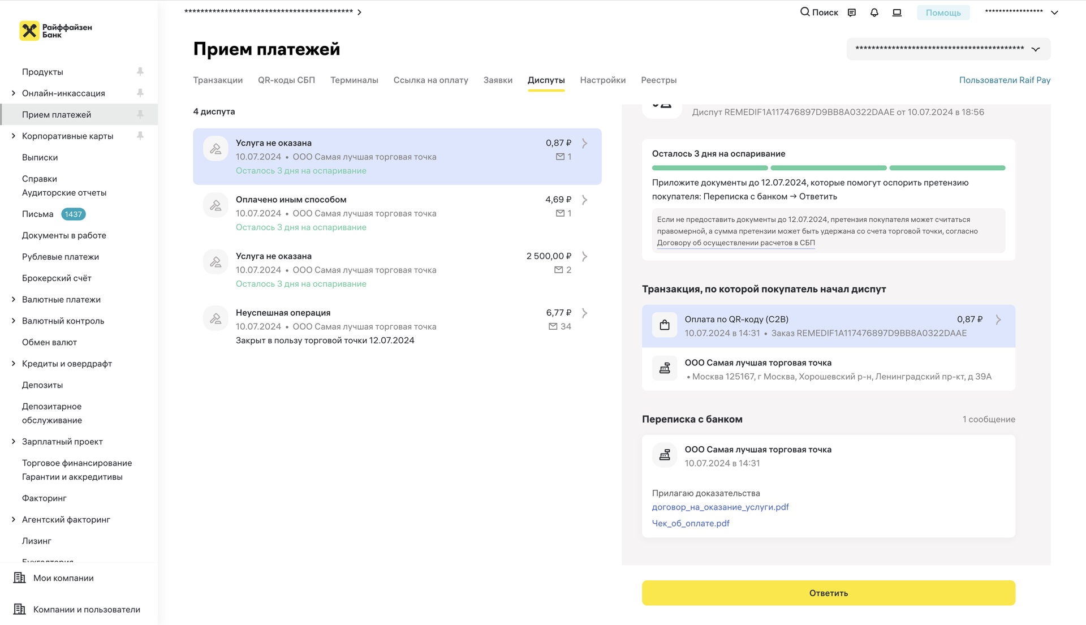
Task: Open Обмен валют in sidebar
Action: tap(49, 342)
